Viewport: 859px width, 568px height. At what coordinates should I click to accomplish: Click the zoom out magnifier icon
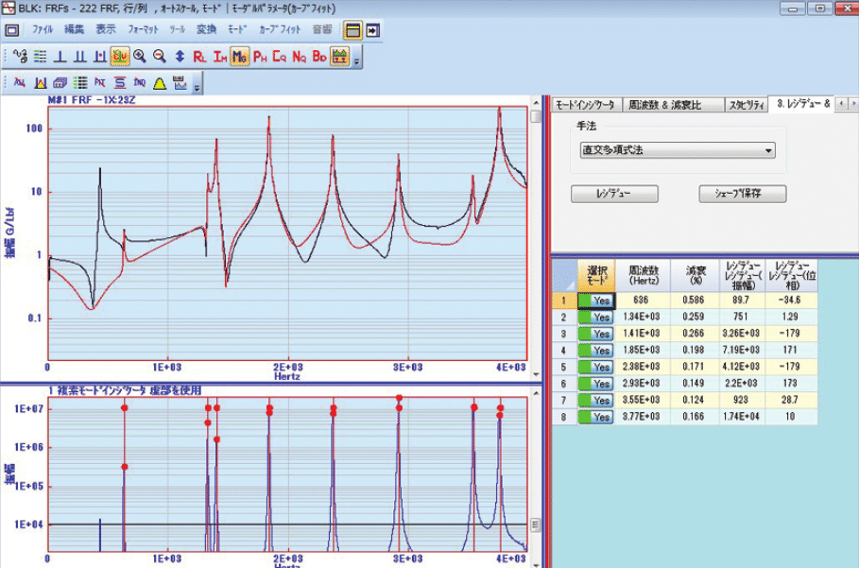[159, 58]
